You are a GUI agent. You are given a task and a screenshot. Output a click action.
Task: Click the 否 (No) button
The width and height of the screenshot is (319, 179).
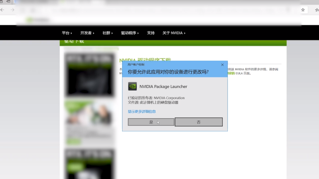(199, 122)
